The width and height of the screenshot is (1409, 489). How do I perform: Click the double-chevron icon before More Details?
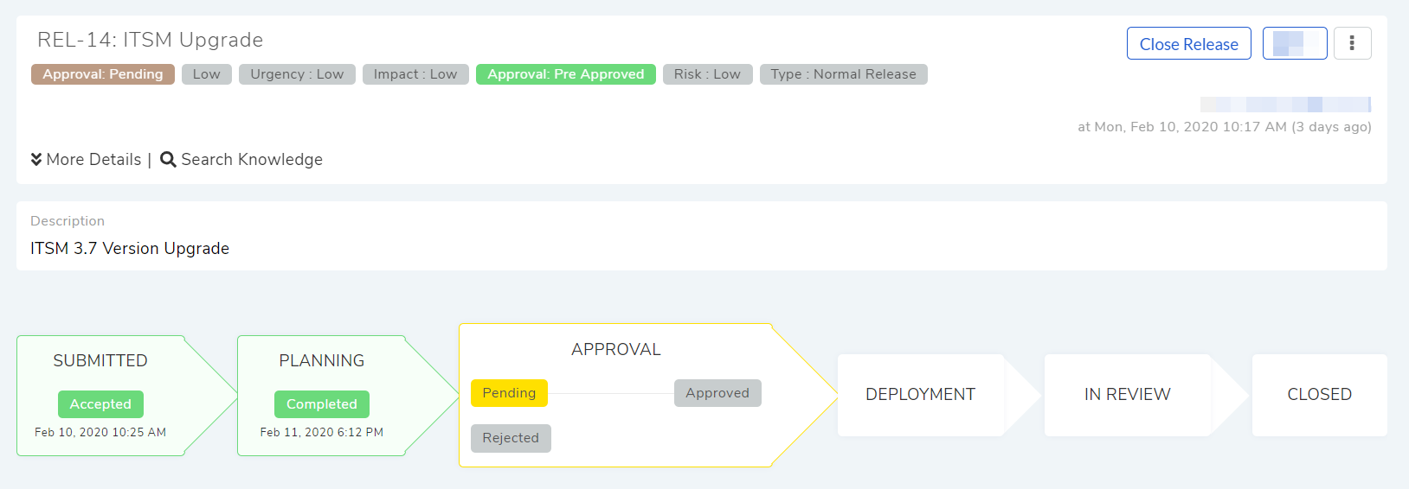(x=36, y=159)
